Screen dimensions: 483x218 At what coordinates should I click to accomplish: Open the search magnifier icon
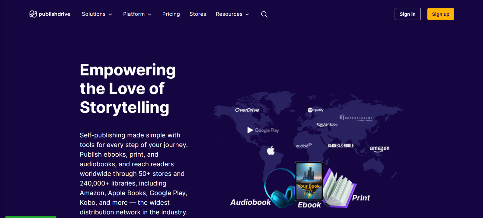264,14
